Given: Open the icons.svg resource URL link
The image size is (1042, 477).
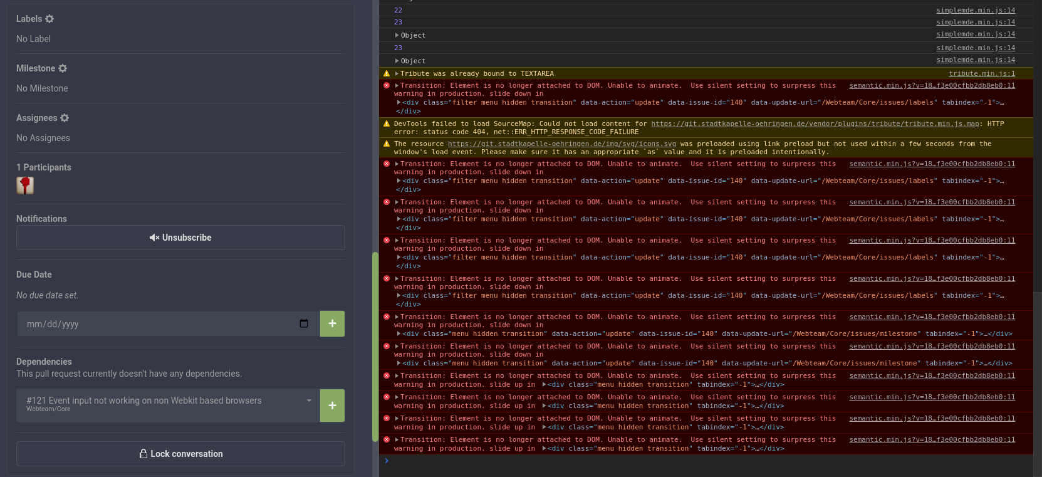Looking at the screenshot, I should [x=562, y=144].
